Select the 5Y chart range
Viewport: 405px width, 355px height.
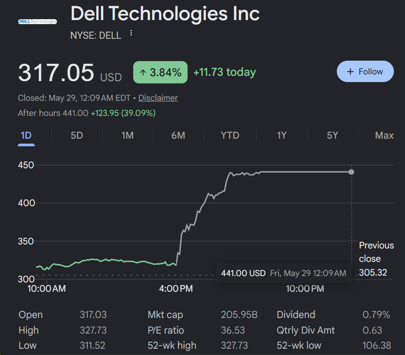click(332, 136)
